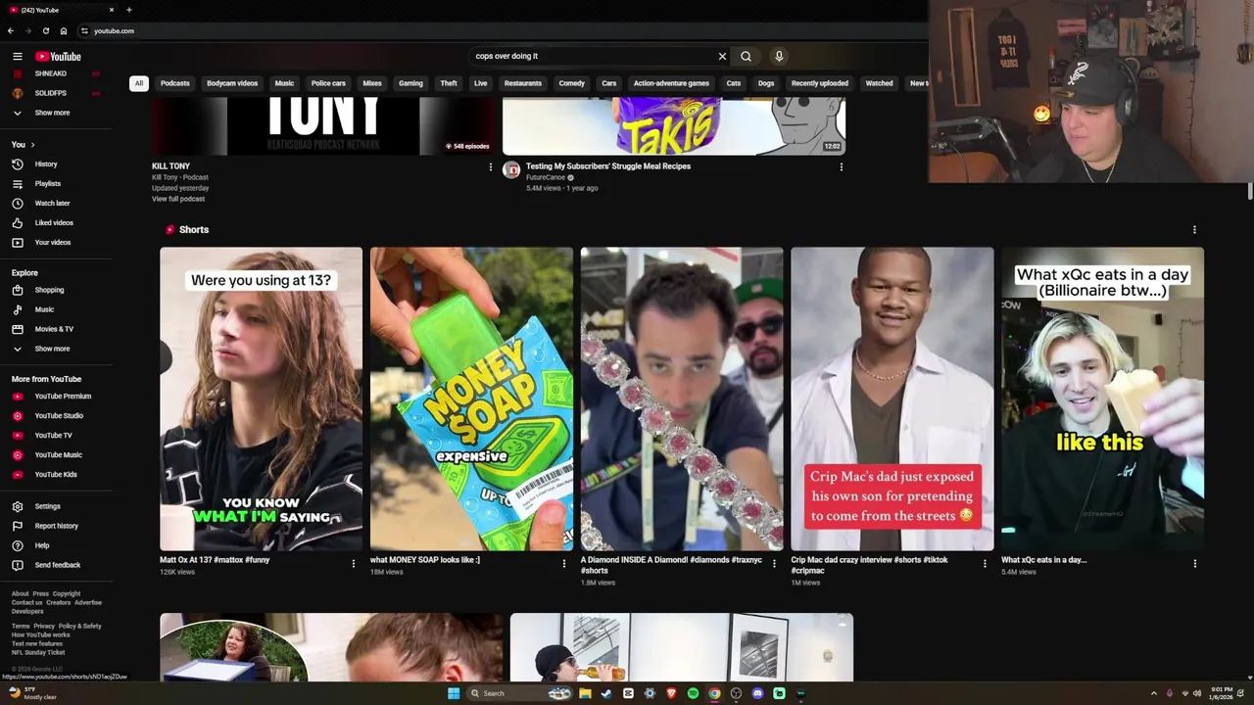This screenshot has width=1254, height=705.
Task: Open Report history in the sidebar
Action: [57, 526]
